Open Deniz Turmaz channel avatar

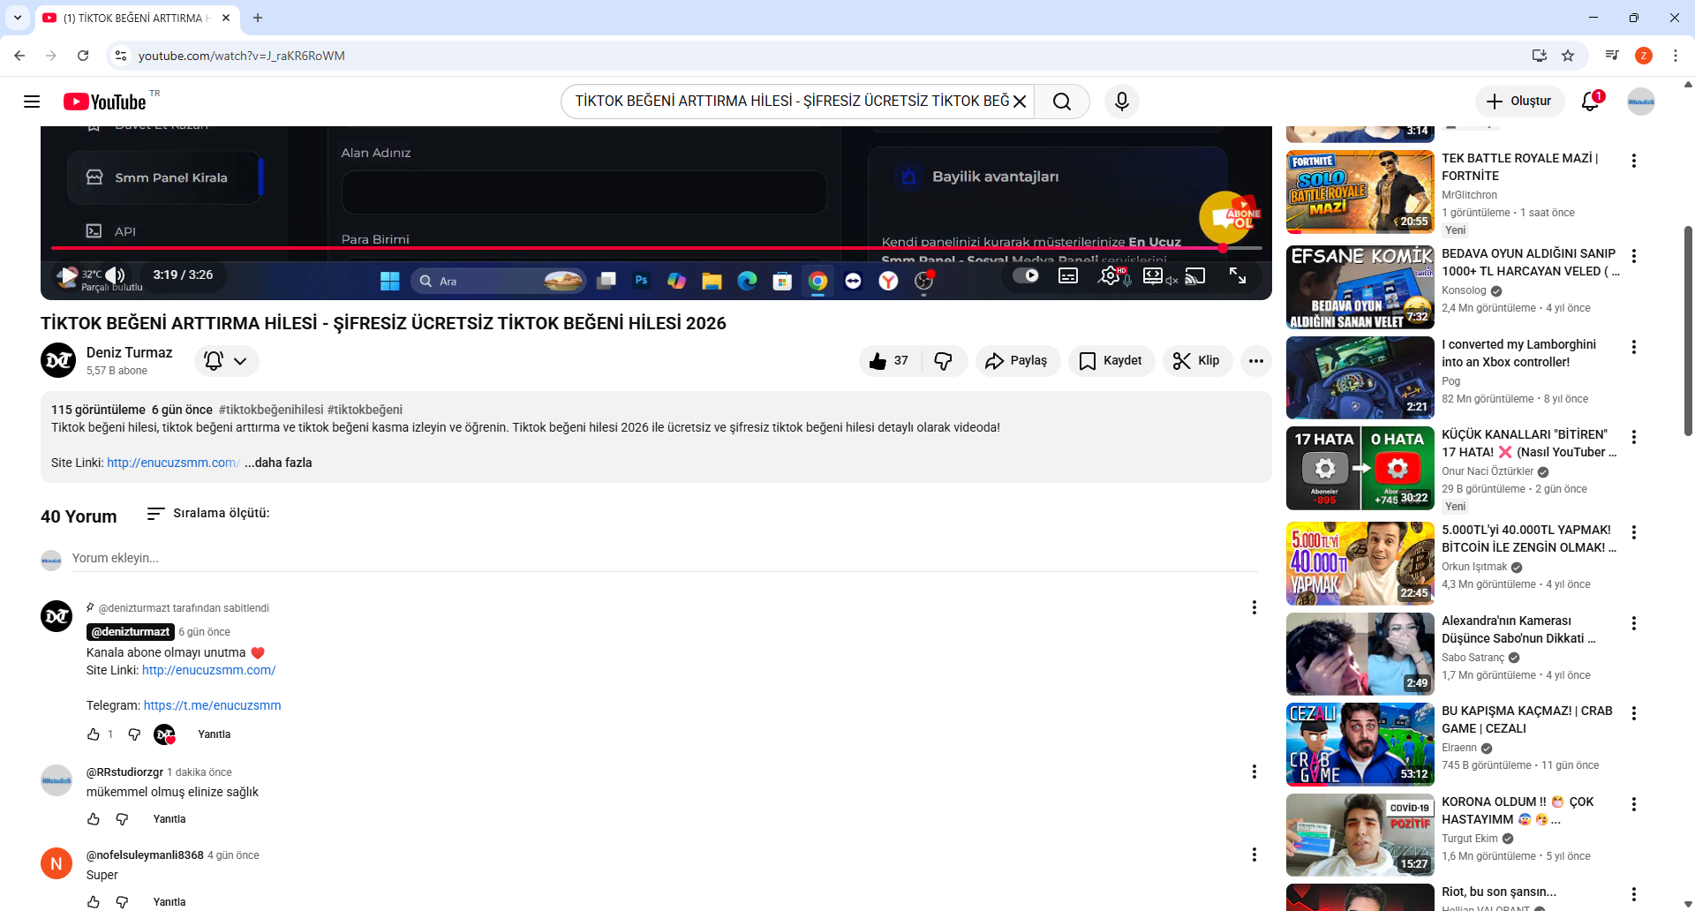58,360
